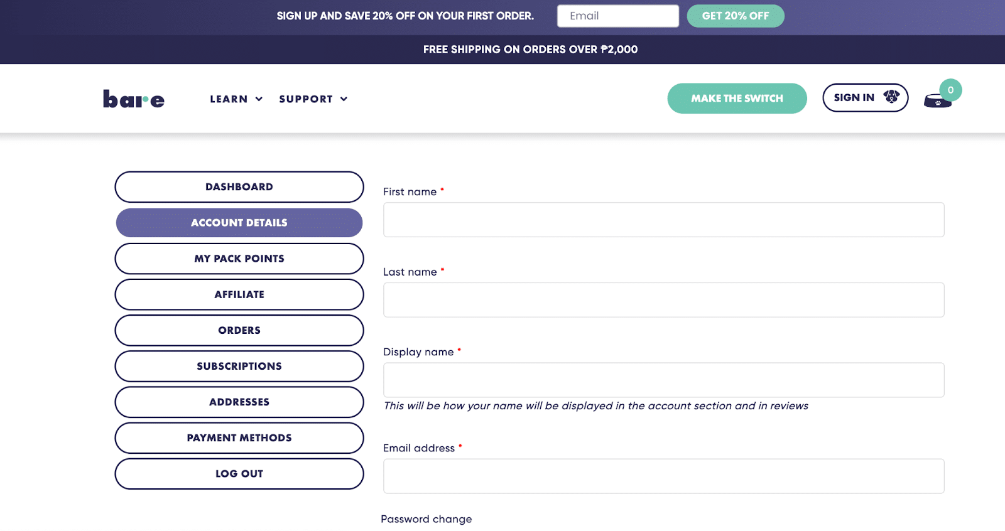1005x531 pixels.
Task: Expand the Learn dropdown menu
Action: tap(236, 99)
